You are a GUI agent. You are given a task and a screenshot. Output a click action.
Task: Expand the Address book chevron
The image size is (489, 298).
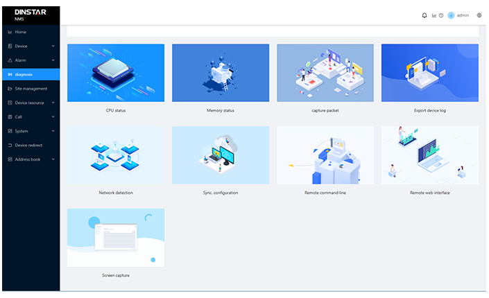[x=53, y=159]
